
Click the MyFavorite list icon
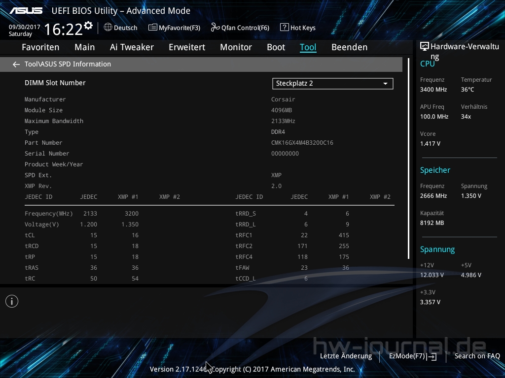pos(153,28)
